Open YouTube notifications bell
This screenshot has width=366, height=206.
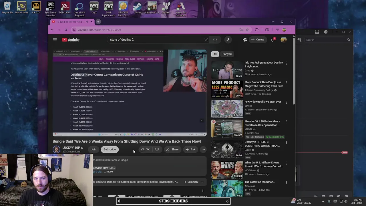point(273,39)
